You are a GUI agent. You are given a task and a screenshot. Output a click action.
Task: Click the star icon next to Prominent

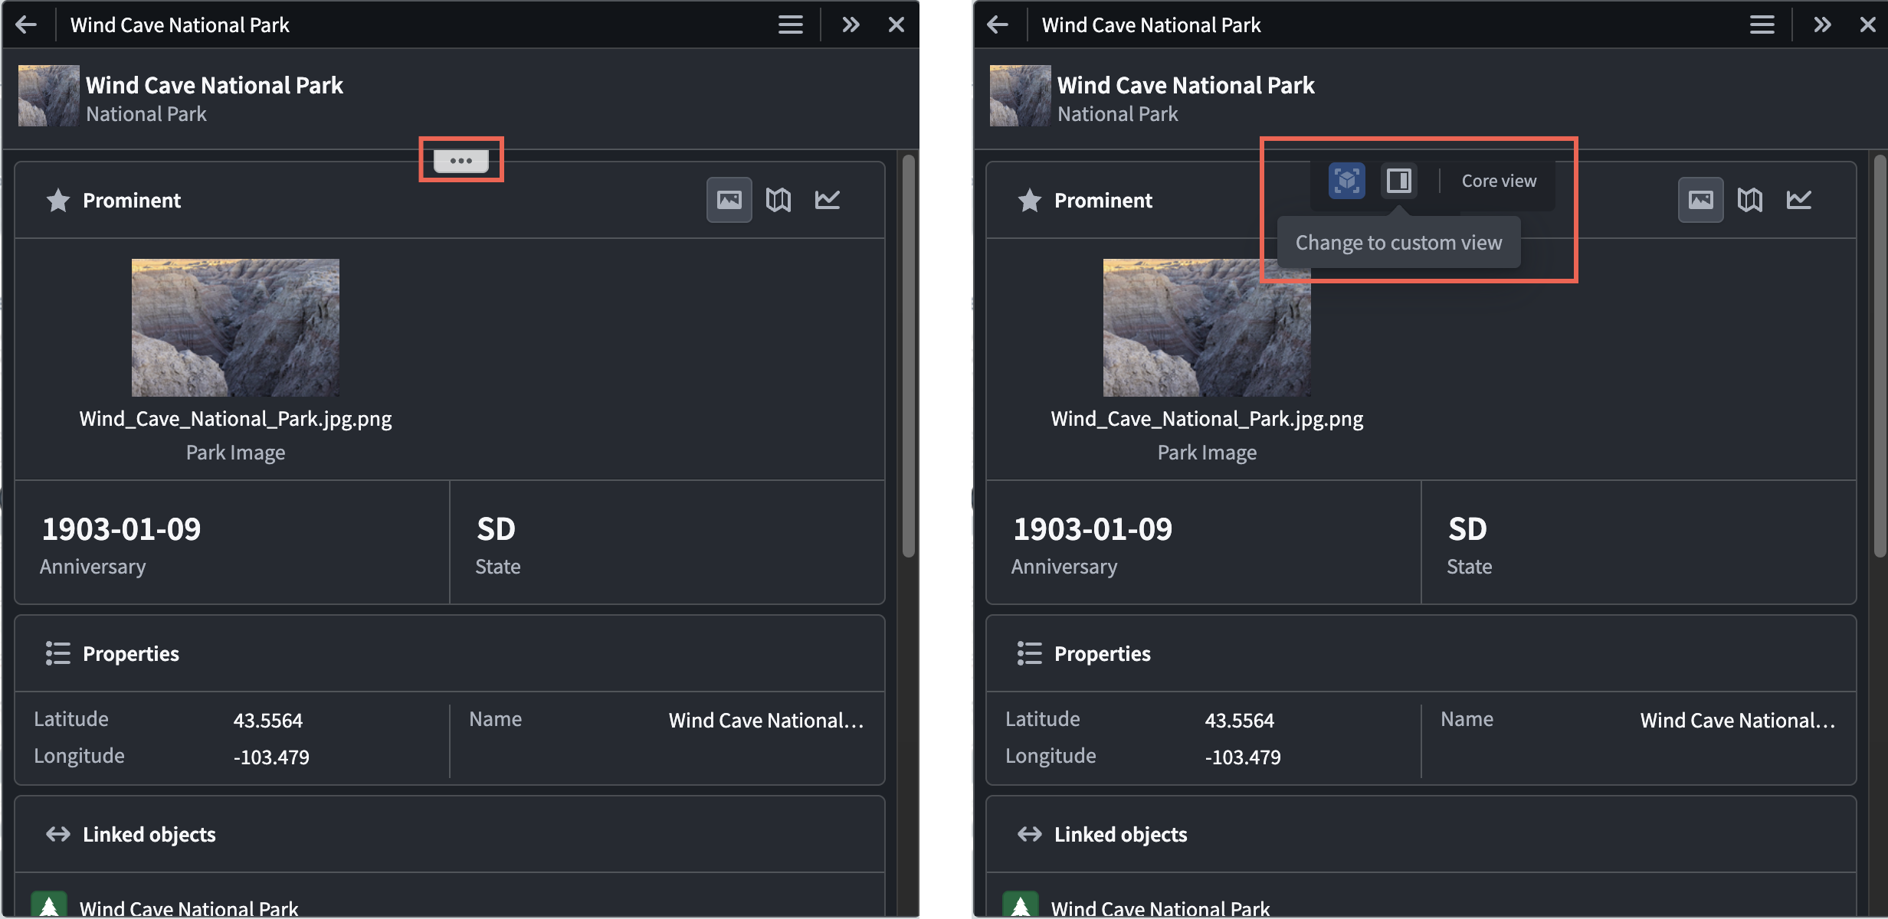click(x=57, y=200)
